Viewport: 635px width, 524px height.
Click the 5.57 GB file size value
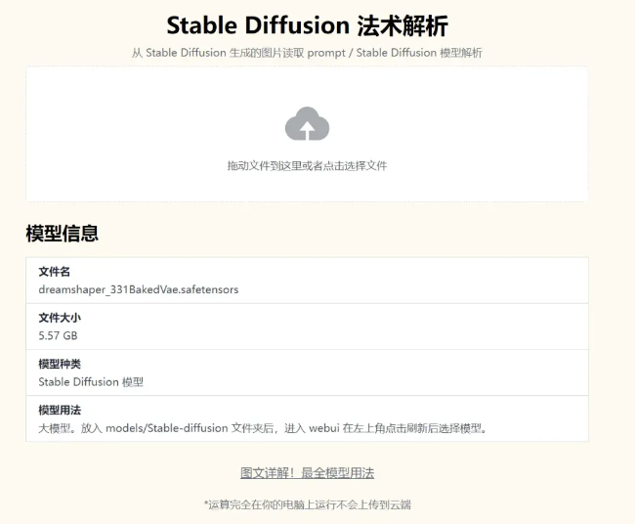[58, 335]
